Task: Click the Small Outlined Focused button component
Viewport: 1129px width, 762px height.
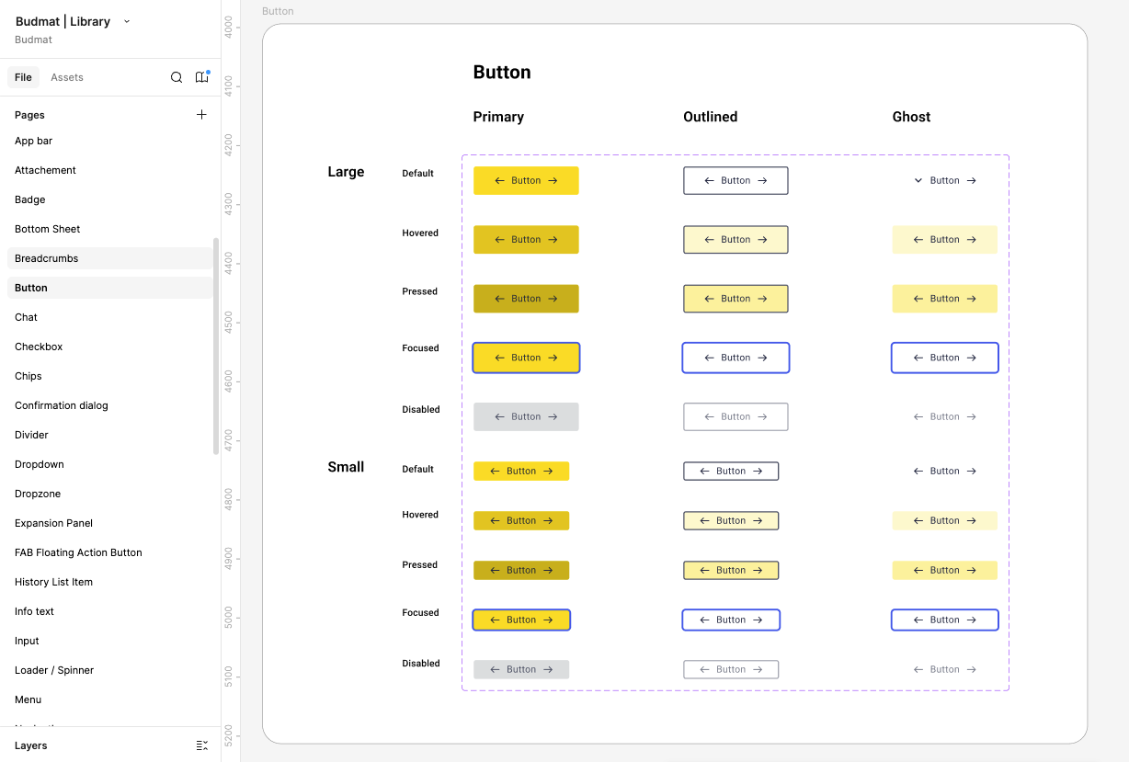Action: click(x=731, y=620)
